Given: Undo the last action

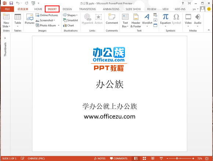Looking at the screenshot, I should click(x=18, y=3).
